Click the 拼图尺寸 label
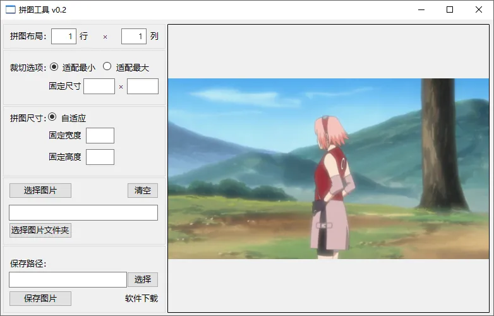 [28, 118]
